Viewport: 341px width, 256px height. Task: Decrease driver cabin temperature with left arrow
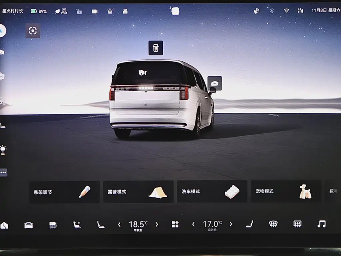119,224
